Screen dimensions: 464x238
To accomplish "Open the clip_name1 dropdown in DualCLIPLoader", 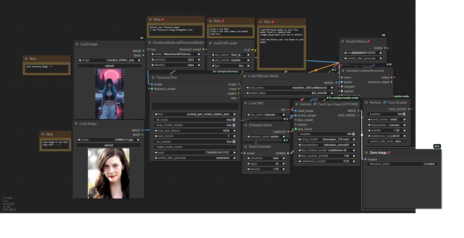I will click(x=231, y=55).
